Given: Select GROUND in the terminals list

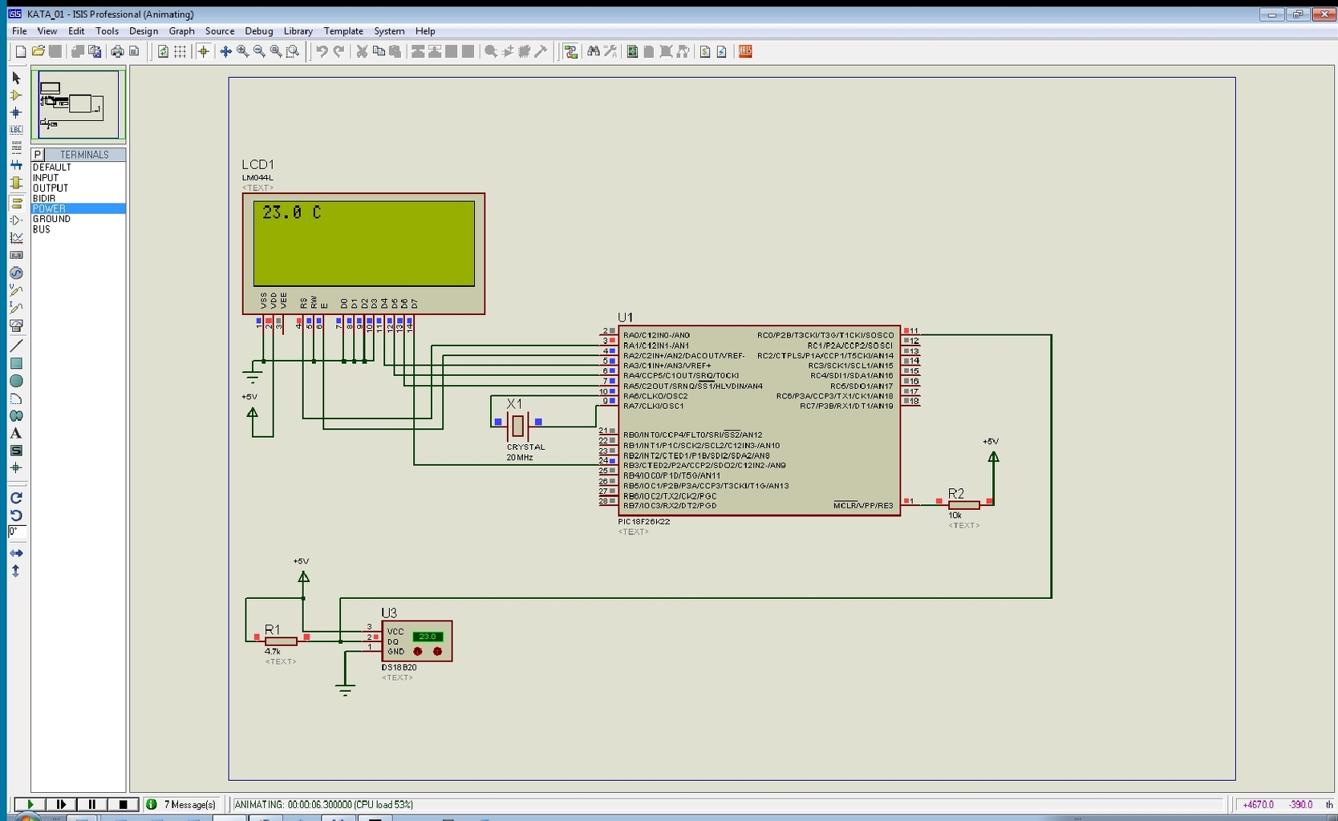Looking at the screenshot, I should 51,219.
